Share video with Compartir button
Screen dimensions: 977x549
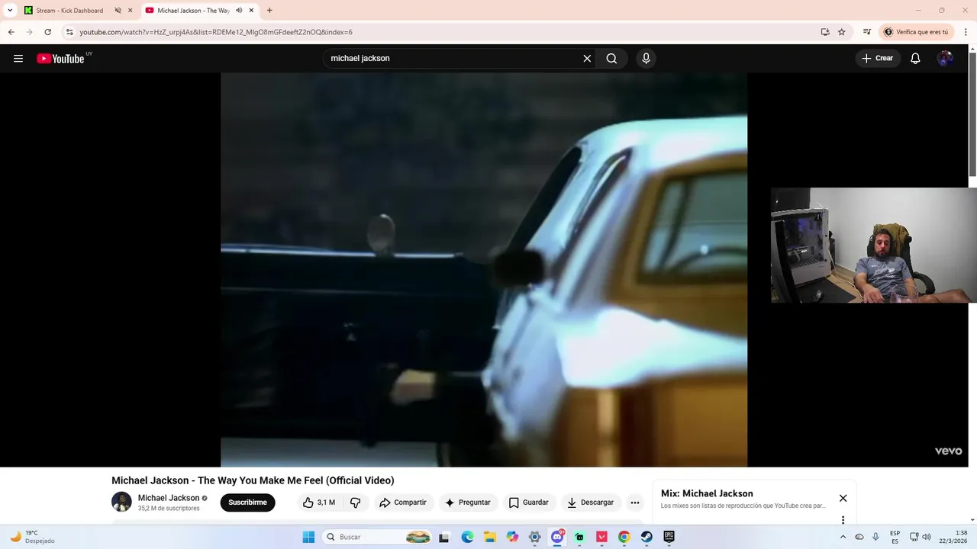coord(403,502)
